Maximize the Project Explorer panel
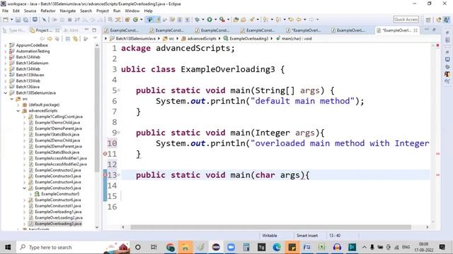The height and width of the screenshot is (254, 453). [x=94, y=30]
